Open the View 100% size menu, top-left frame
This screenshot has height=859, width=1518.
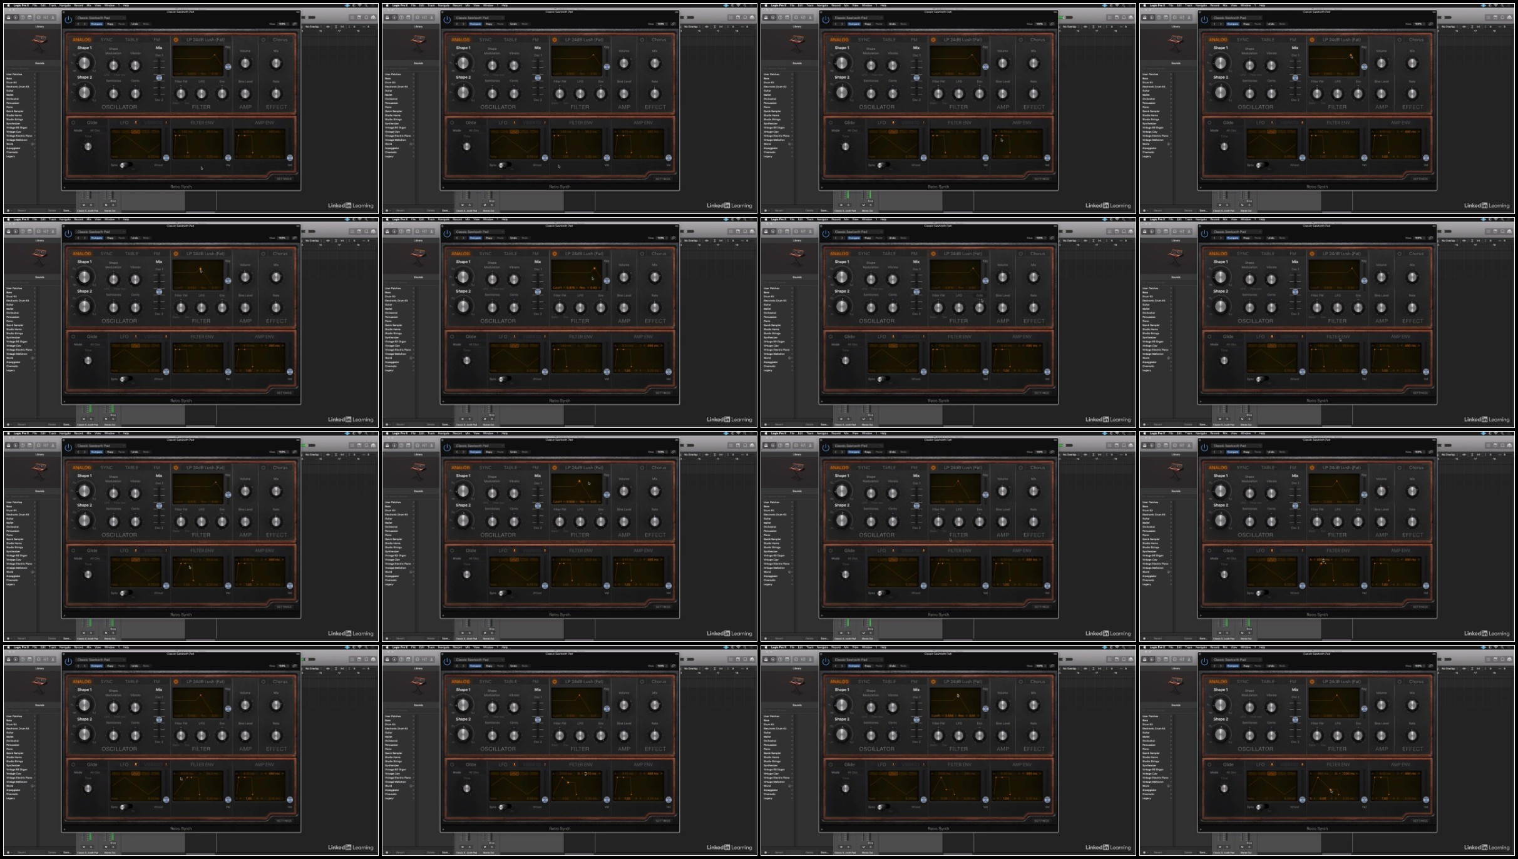(283, 24)
